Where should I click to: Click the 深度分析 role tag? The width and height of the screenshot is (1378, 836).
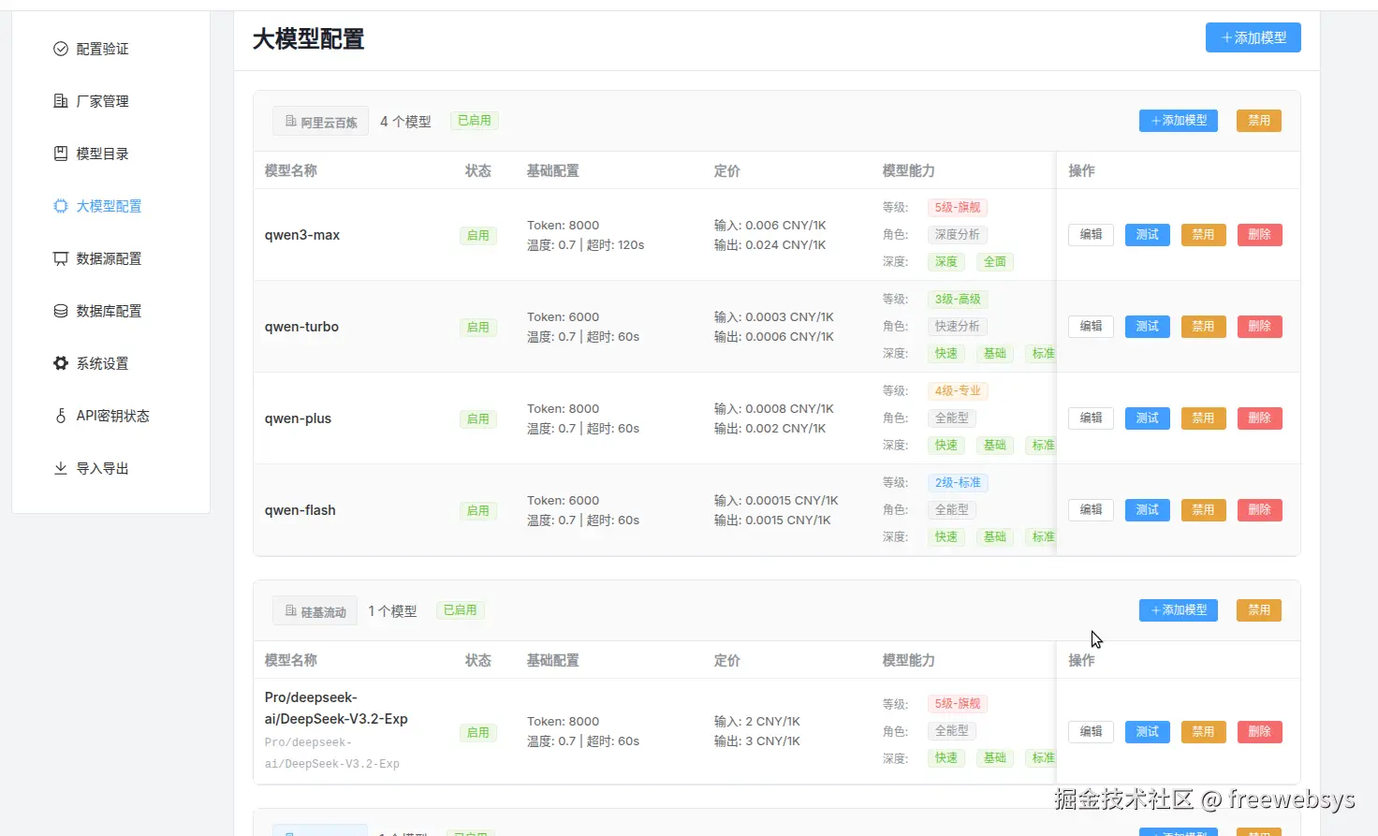958,235
